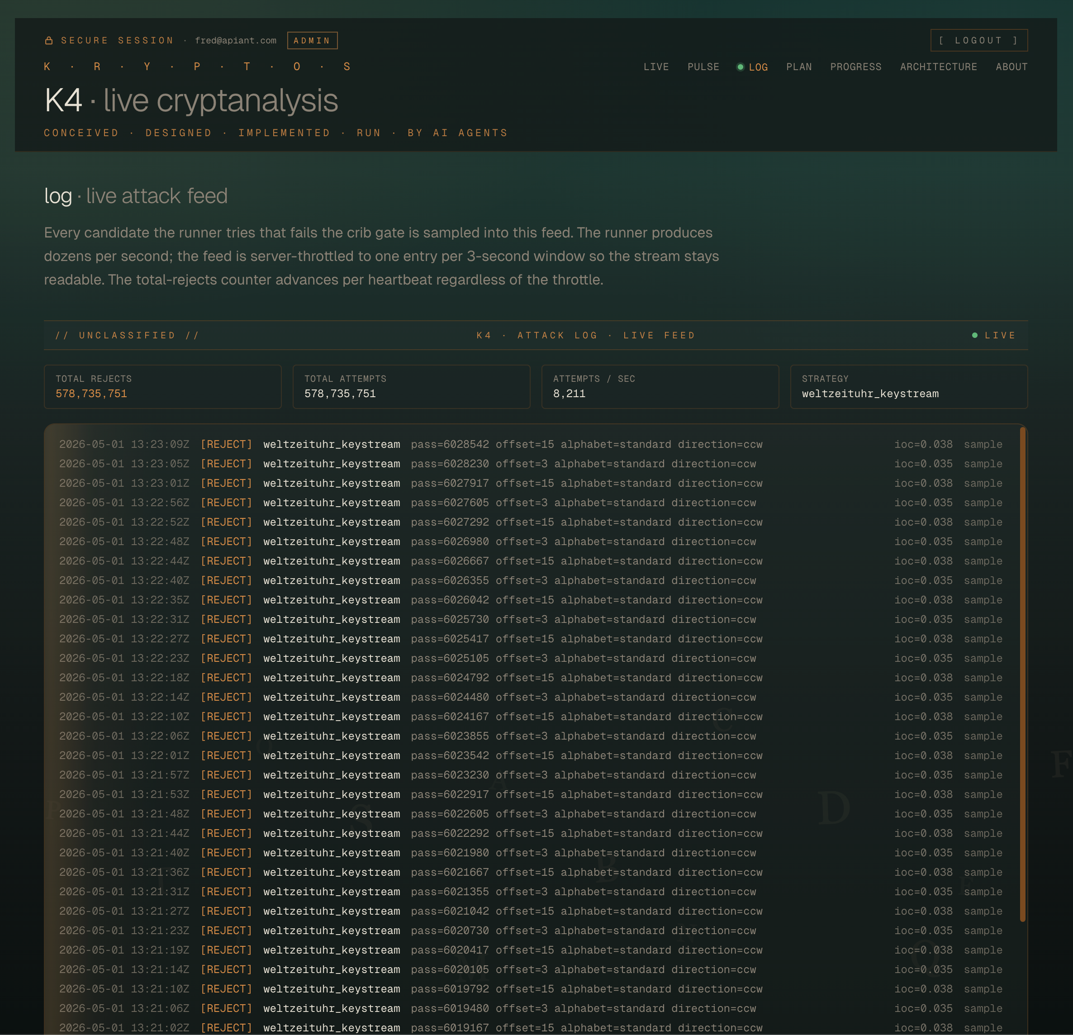The width and height of the screenshot is (1073, 1035).
Task: Click pass=6023542 log entry
Action: 531,755
